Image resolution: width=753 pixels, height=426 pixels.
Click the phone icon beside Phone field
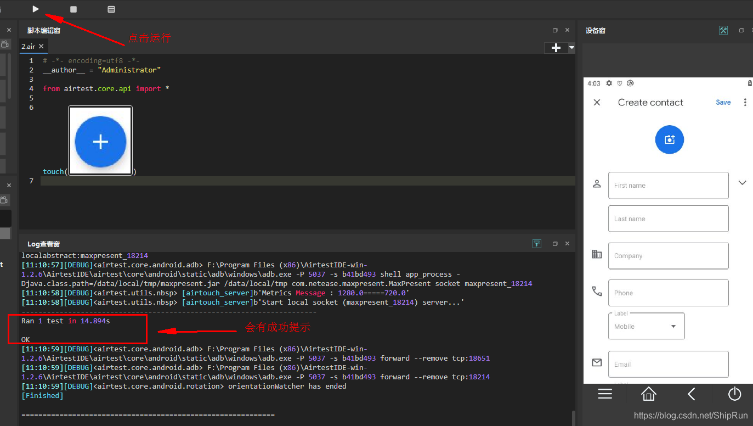(597, 292)
